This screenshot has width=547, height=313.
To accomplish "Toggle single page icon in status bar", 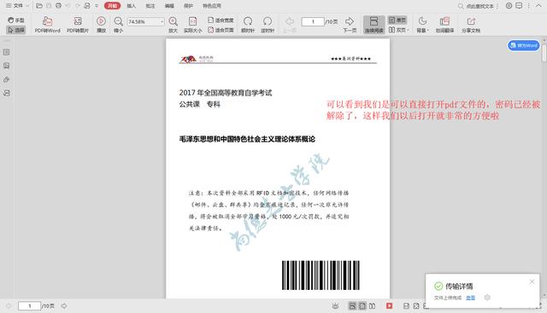I will point(362,305).
